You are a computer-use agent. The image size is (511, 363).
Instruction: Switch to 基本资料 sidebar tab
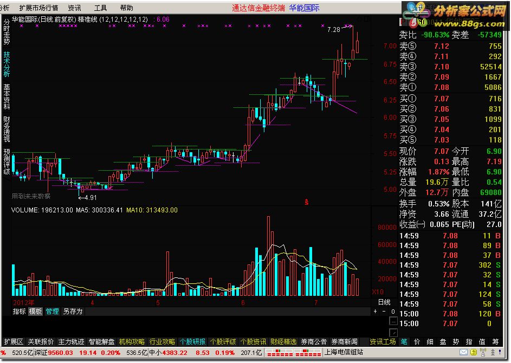[x=7, y=96]
